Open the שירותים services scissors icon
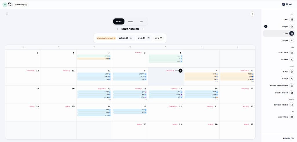Image resolution: width=297 pixels, height=142 pixels. point(291,60)
